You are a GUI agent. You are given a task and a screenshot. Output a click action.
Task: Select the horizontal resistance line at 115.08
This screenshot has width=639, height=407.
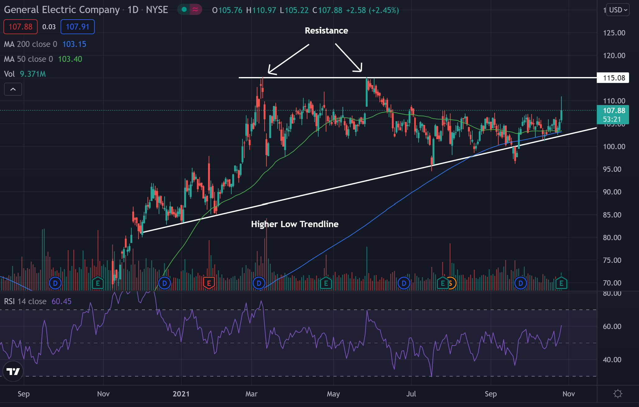(418, 78)
